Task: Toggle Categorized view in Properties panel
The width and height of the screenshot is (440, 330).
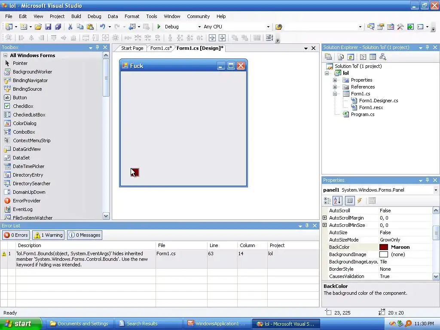Action: pos(327,201)
